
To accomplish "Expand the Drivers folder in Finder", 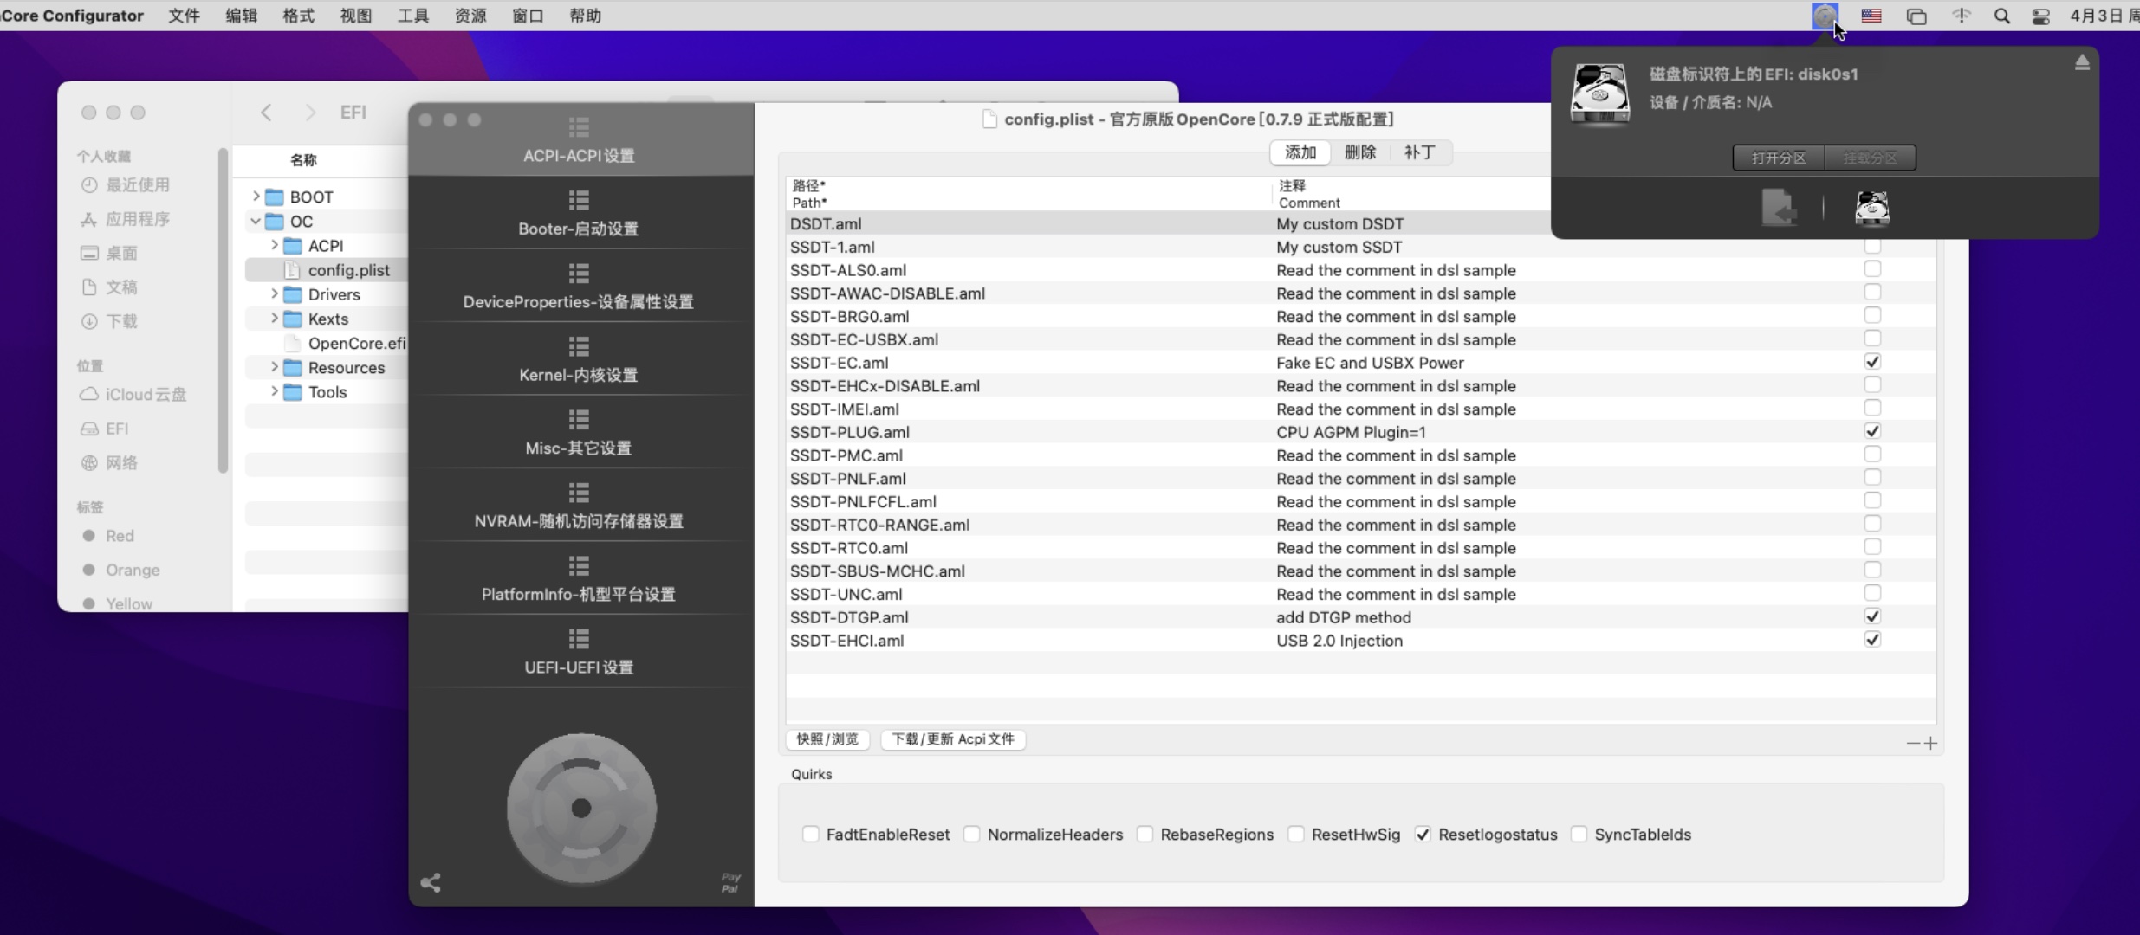I will tap(274, 294).
